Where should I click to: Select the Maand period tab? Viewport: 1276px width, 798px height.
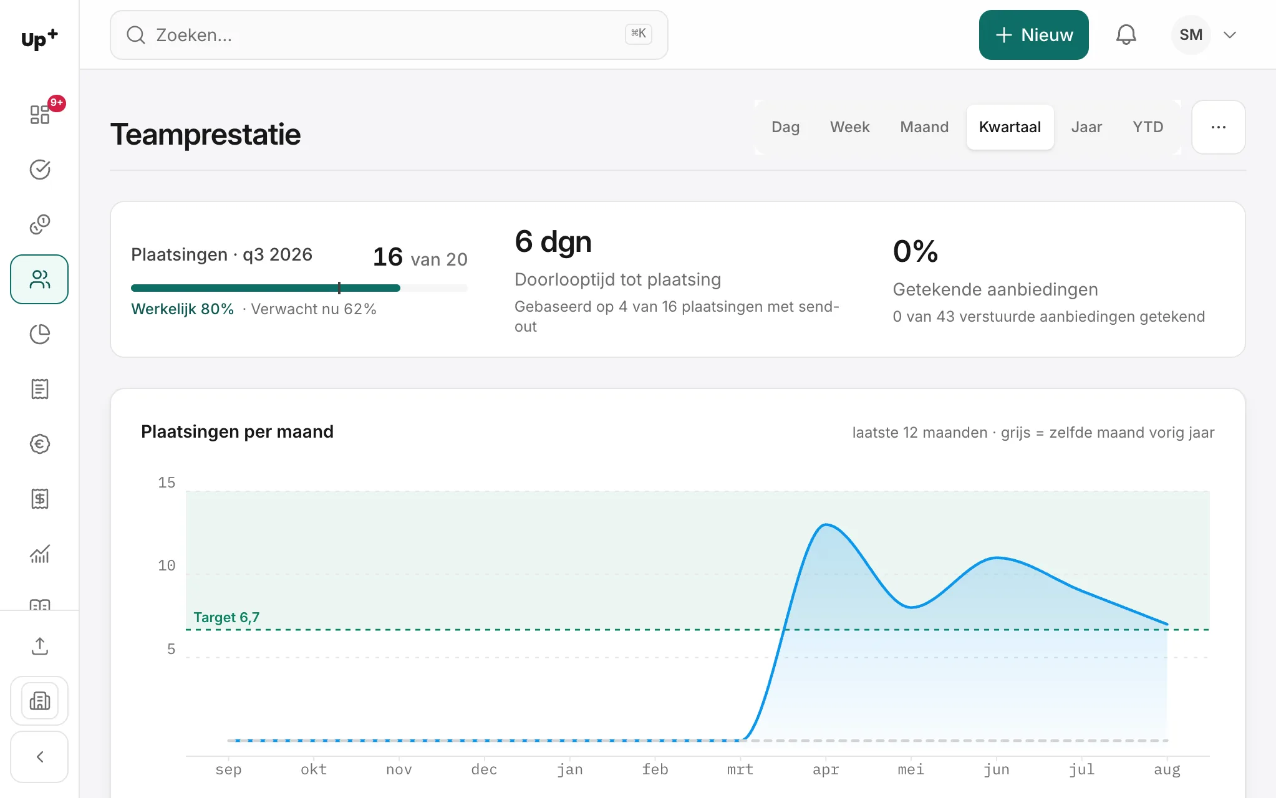pyautogui.click(x=924, y=127)
